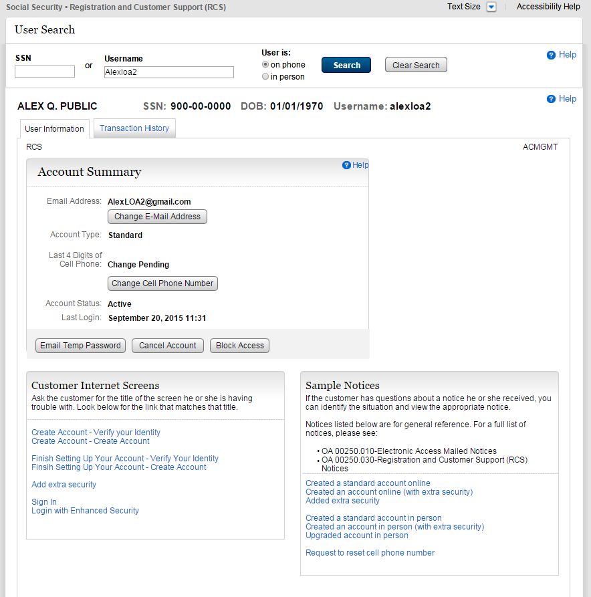Click the Cancel Account button
The image size is (591, 597).
[168, 346]
